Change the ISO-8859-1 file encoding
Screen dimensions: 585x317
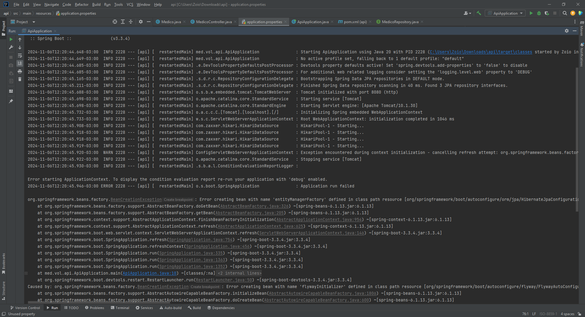548,314
